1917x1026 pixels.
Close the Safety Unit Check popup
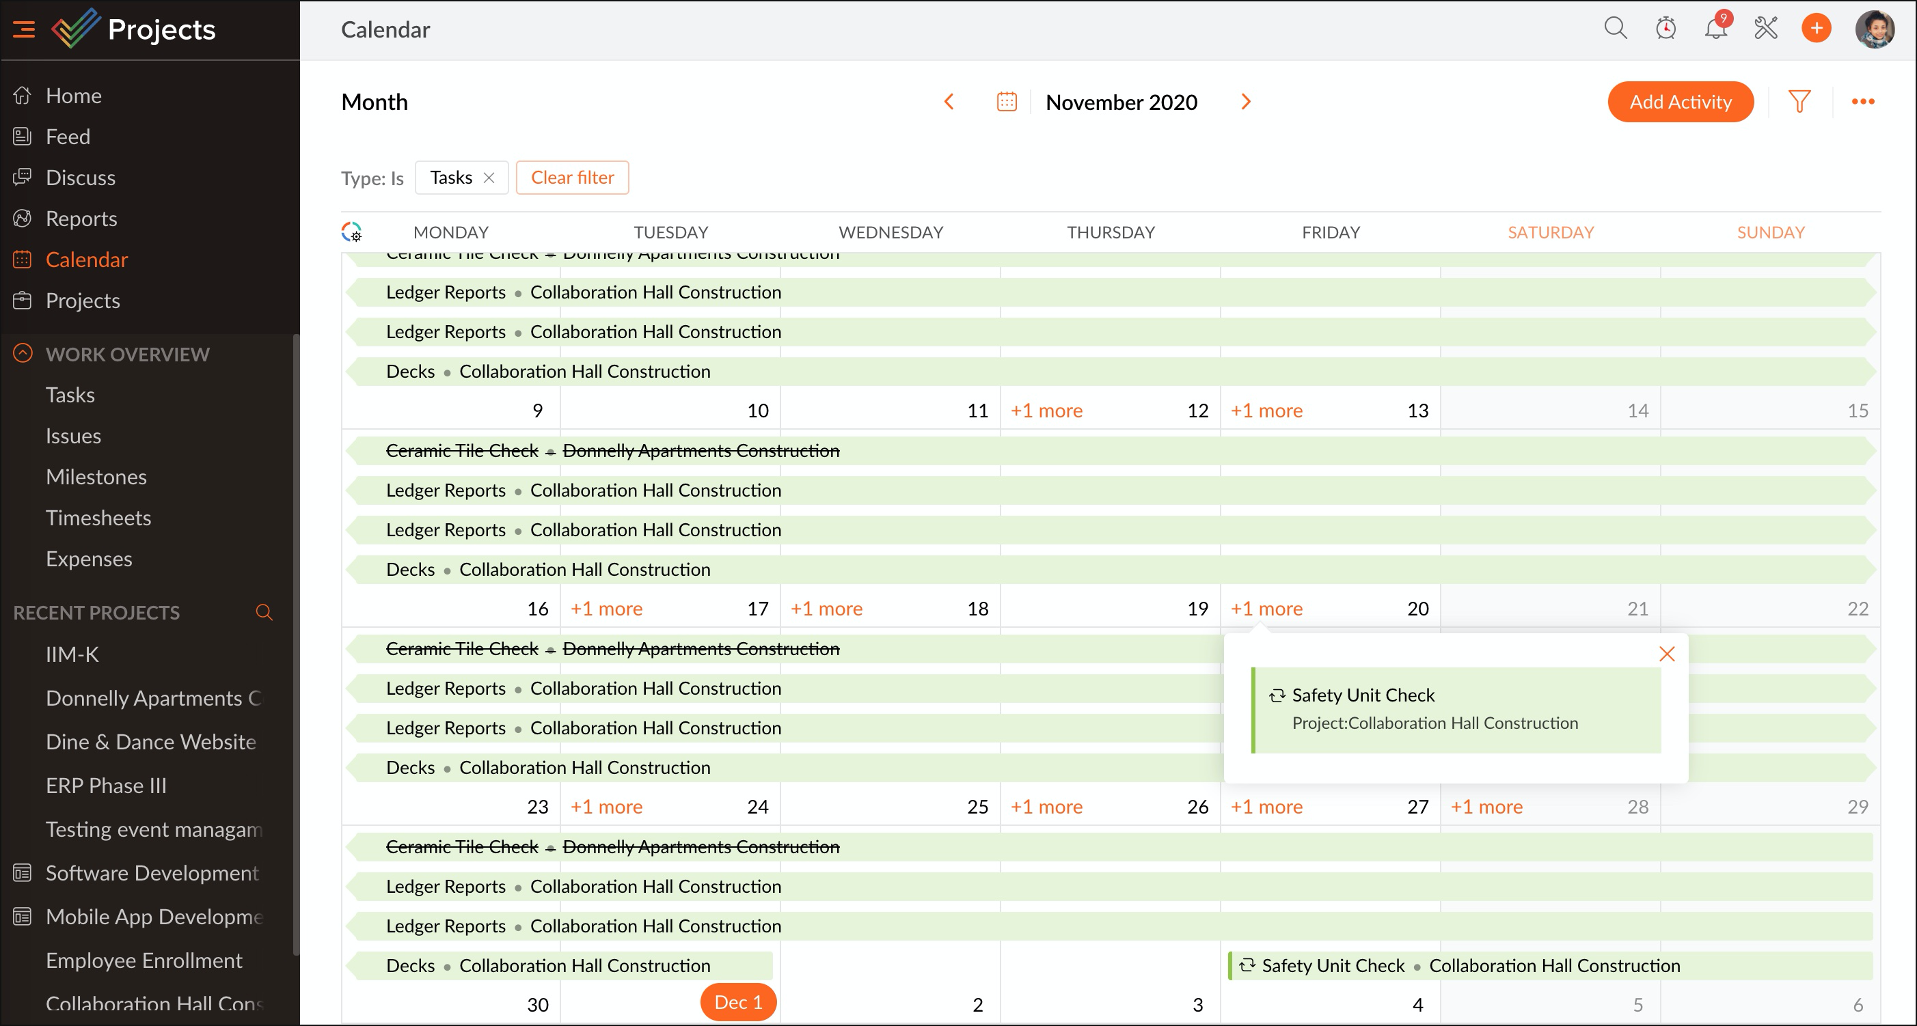click(x=1666, y=654)
